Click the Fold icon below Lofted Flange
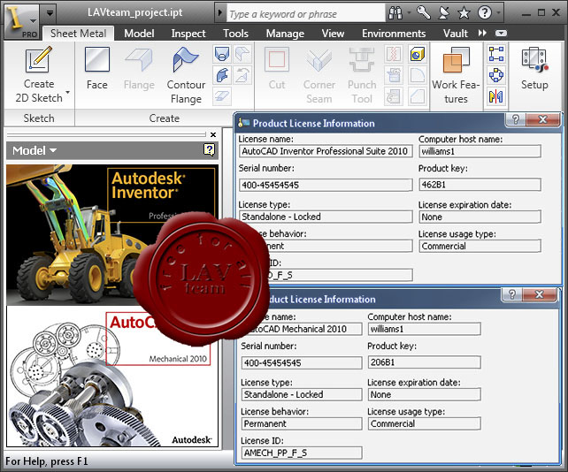The width and height of the screenshot is (568, 472). click(222, 76)
